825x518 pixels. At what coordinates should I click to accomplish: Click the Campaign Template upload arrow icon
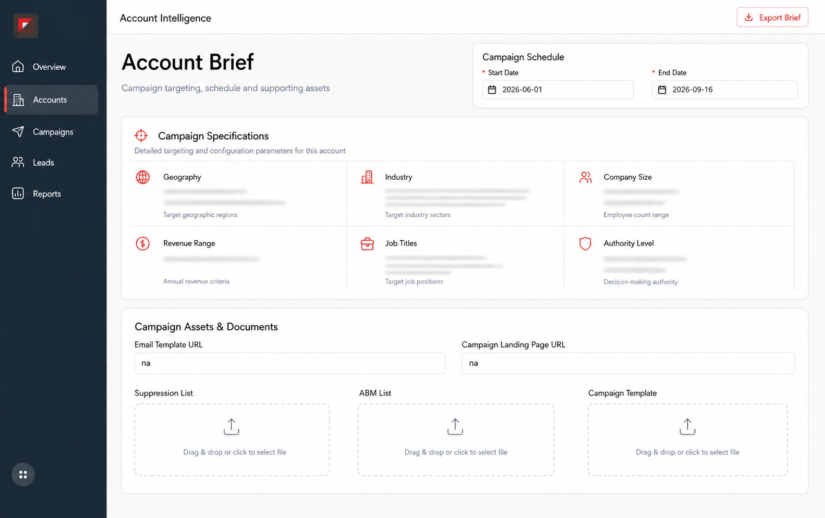[x=687, y=426]
